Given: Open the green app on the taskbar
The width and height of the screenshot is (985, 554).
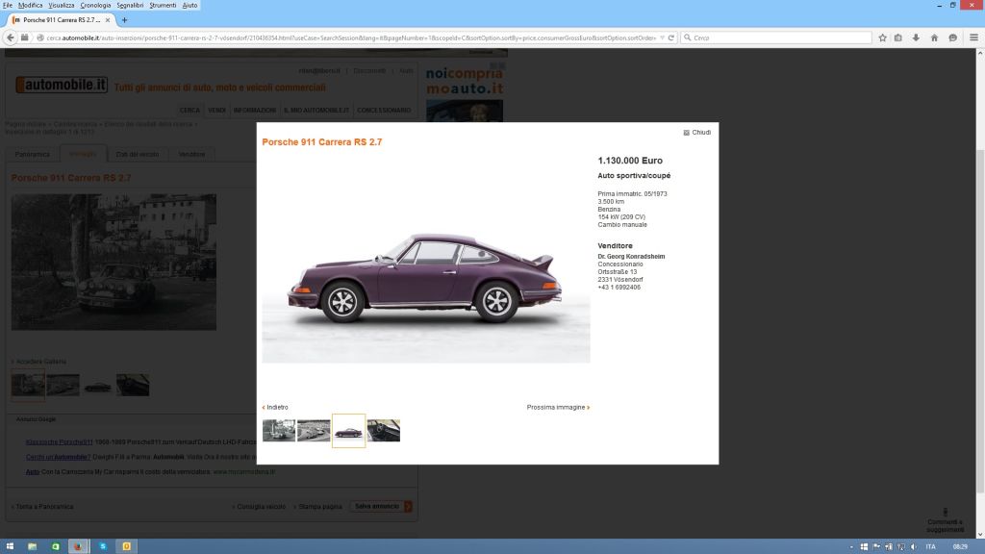Looking at the screenshot, I should click(55, 546).
